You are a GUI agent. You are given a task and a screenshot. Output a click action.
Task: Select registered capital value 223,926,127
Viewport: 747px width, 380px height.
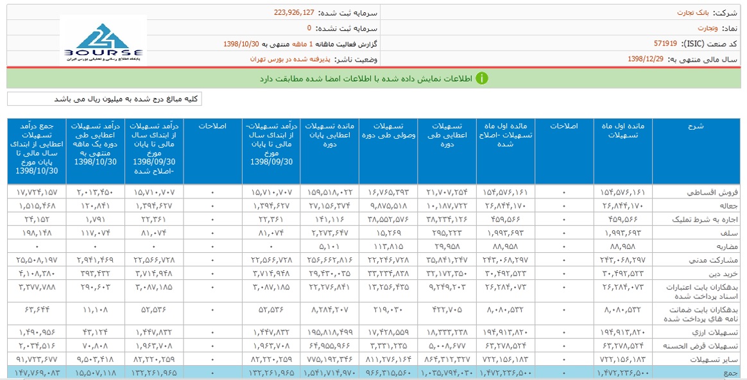(x=294, y=13)
